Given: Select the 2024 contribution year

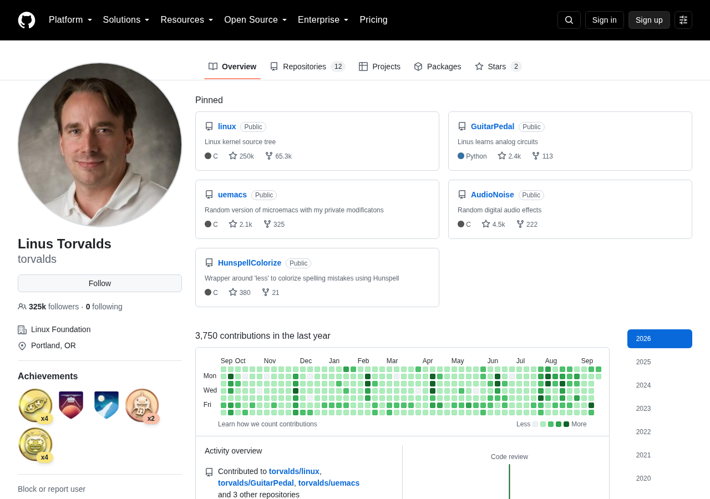Looking at the screenshot, I should tap(660, 385).
